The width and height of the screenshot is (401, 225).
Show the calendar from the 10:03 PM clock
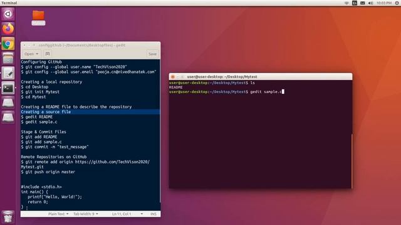coord(384,3)
